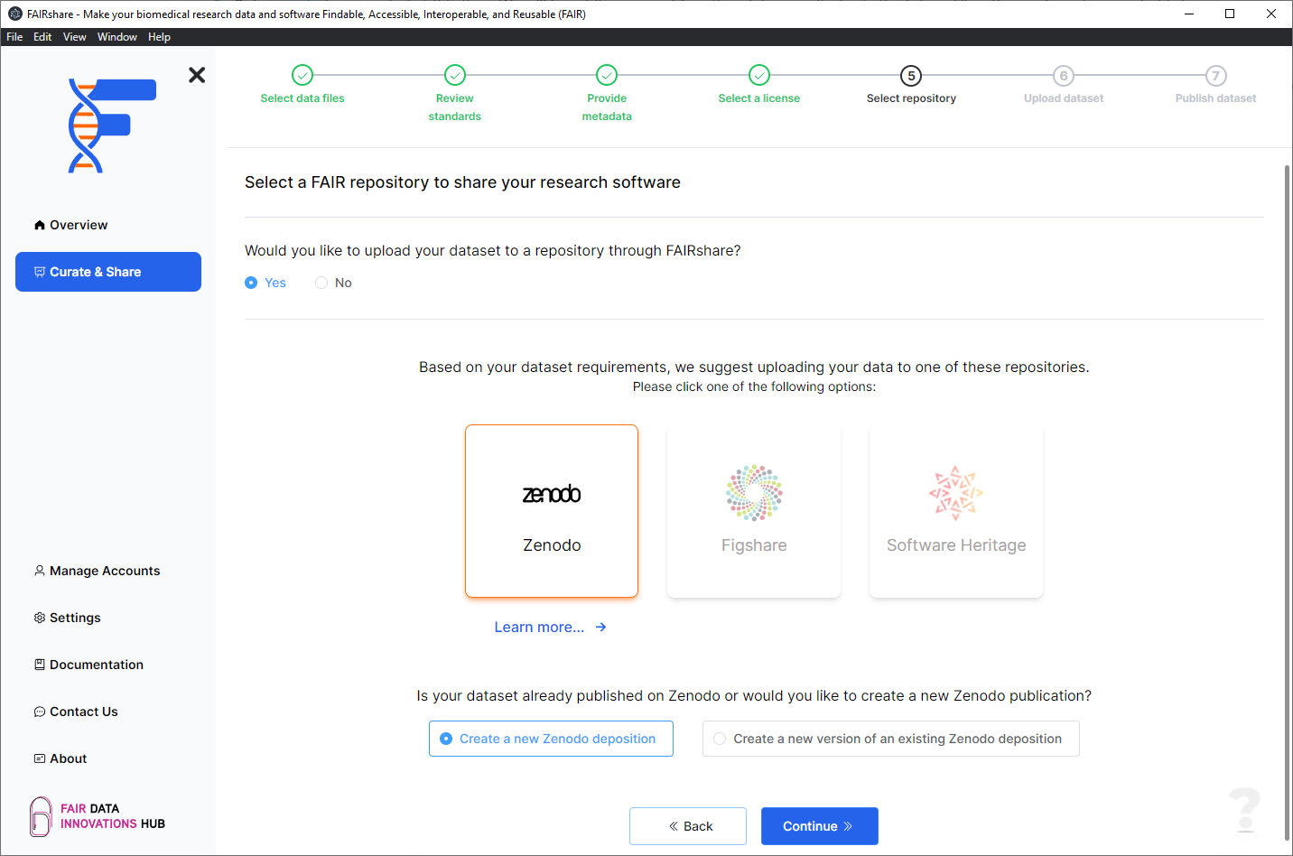Click the Continue button

(x=820, y=826)
